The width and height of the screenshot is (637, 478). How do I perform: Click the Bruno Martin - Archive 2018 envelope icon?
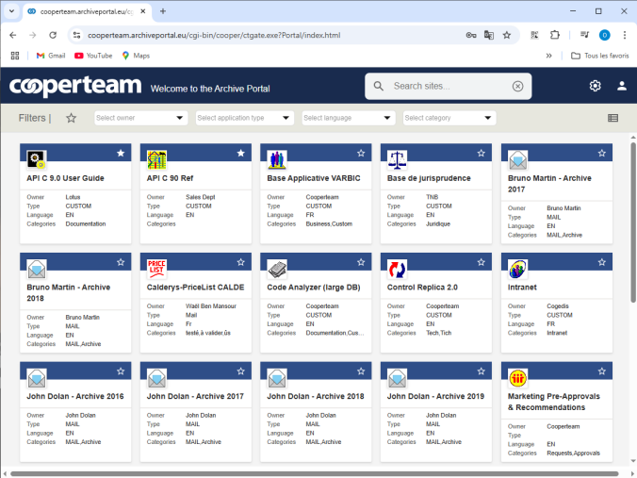(37, 269)
